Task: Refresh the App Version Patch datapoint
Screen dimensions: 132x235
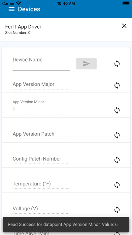Action: (x=117, y=135)
